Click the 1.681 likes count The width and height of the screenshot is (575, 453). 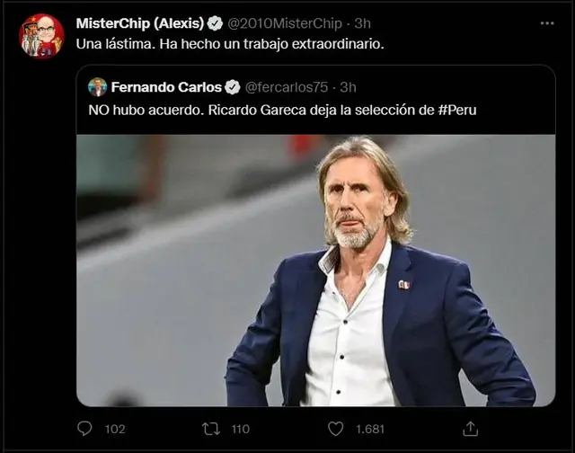[368, 429]
